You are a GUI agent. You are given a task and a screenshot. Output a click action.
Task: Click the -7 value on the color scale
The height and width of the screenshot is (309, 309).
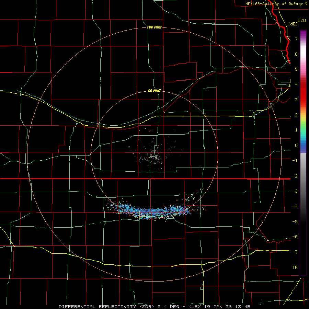pos(295,252)
